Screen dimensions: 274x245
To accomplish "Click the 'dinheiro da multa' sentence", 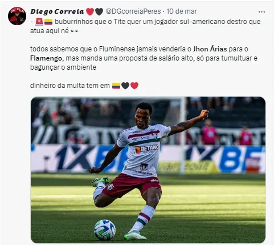I will pyautogui.click(x=70, y=86).
